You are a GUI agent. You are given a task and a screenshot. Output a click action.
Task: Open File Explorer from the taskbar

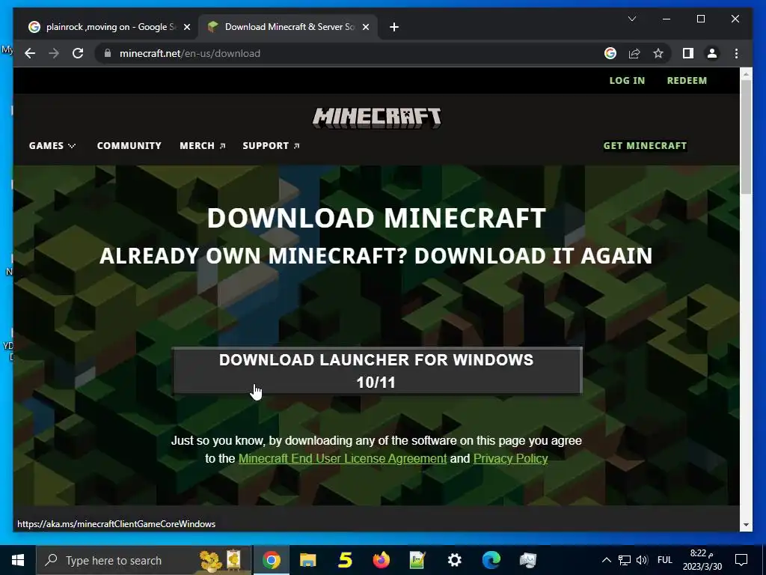[x=307, y=560]
